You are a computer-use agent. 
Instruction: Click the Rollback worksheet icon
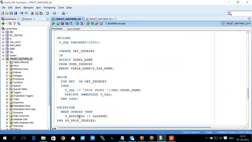click(82, 24)
